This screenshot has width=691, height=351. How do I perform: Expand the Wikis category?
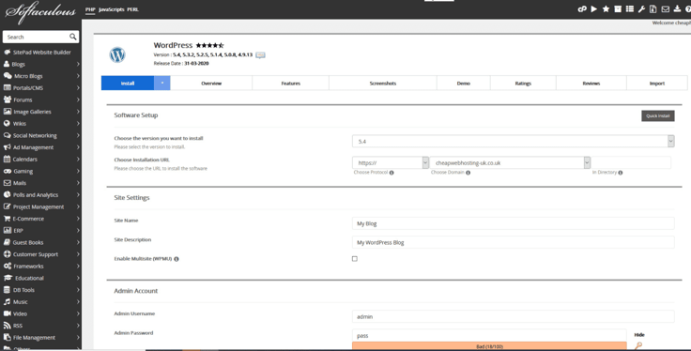tap(40, 123)
